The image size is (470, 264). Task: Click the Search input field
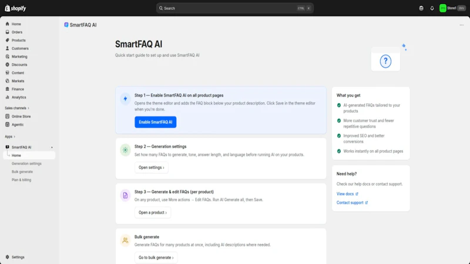click(234, 8)
